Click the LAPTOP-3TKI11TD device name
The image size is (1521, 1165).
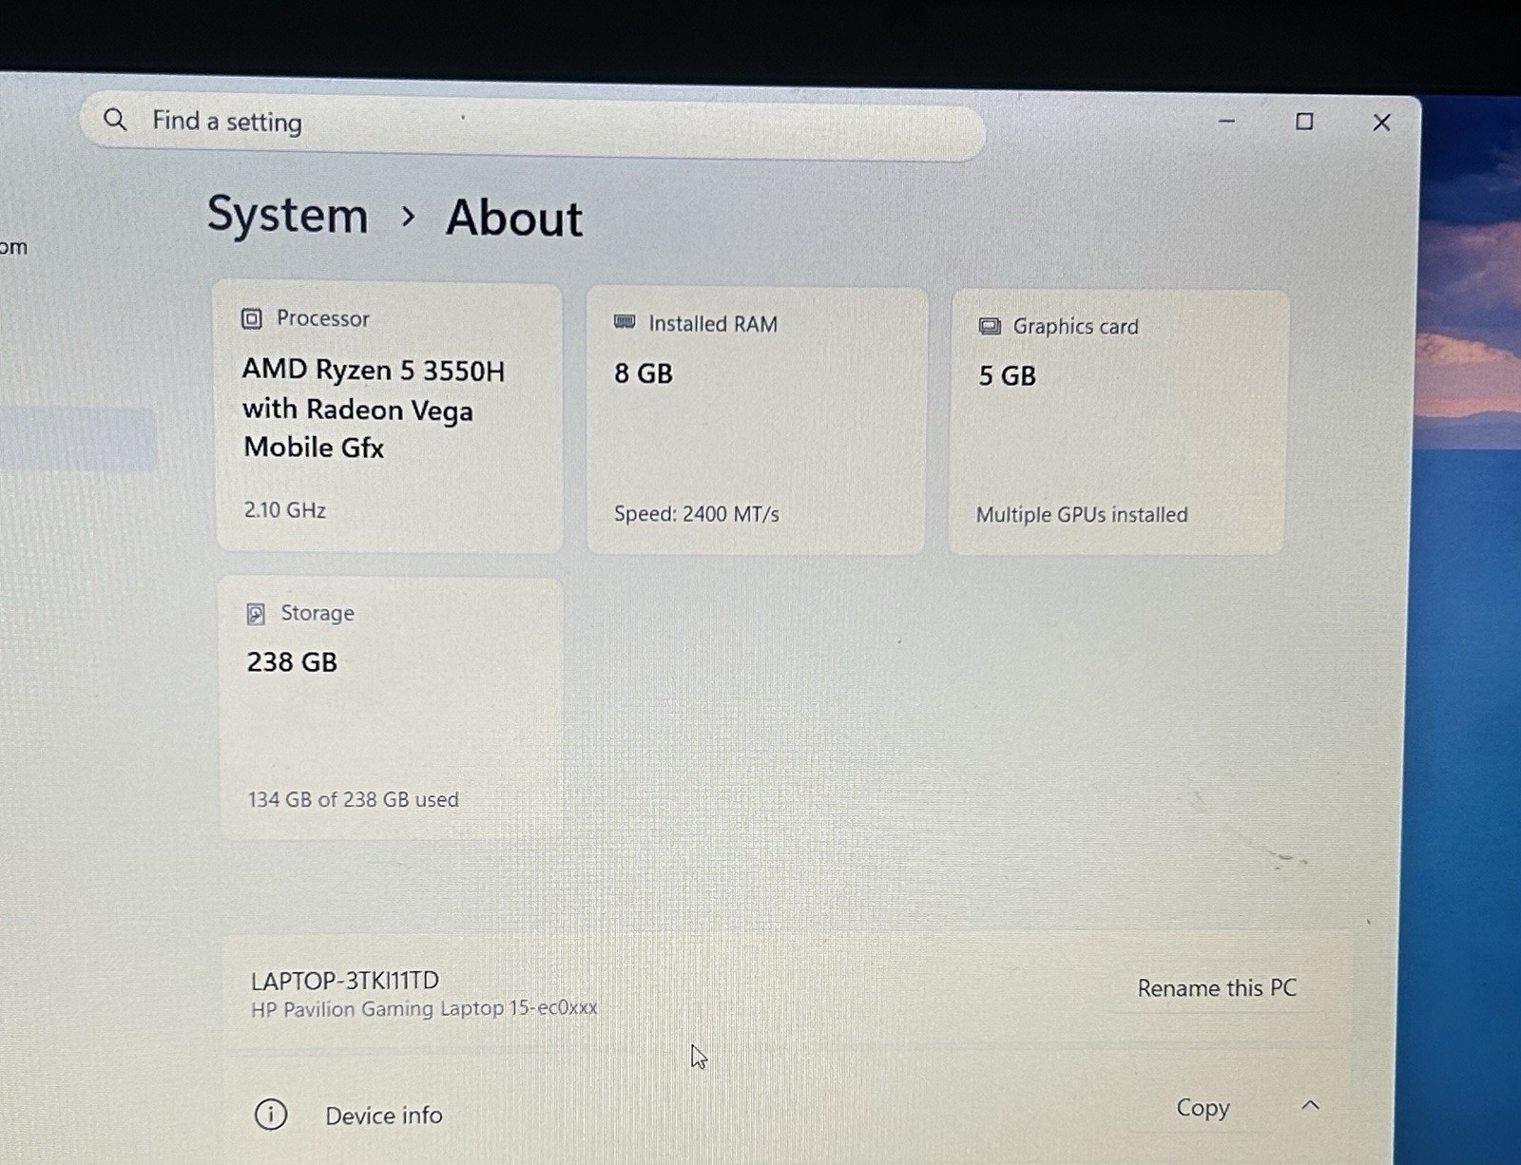(x=345, y=981)
